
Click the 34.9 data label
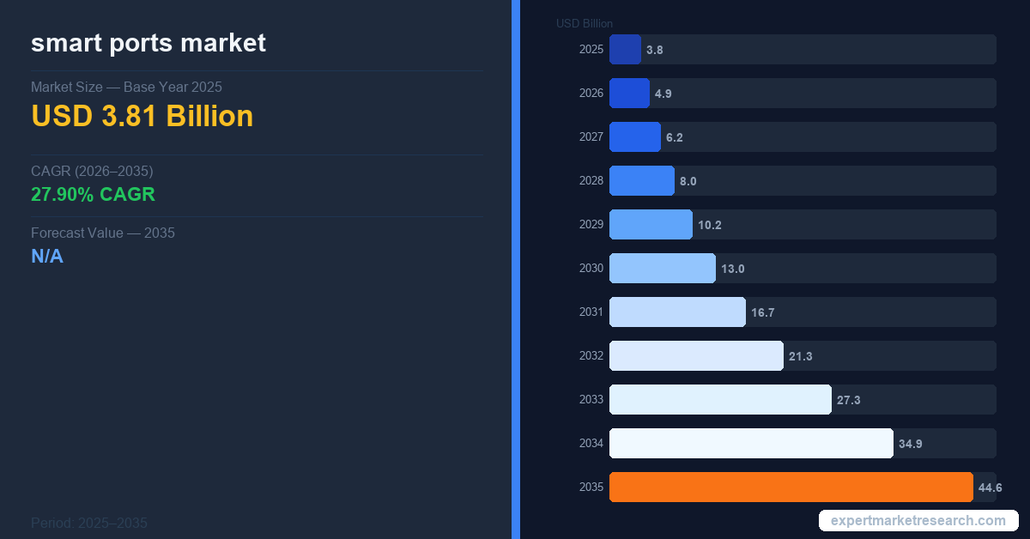(x=910, y=444)
